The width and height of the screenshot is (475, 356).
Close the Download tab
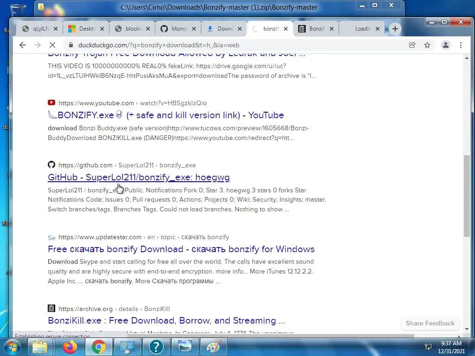[x=240, y=29]
